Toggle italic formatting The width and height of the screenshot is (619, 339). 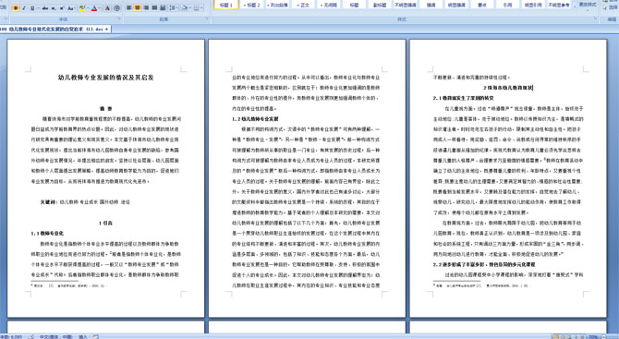click(x=24, y=8)
